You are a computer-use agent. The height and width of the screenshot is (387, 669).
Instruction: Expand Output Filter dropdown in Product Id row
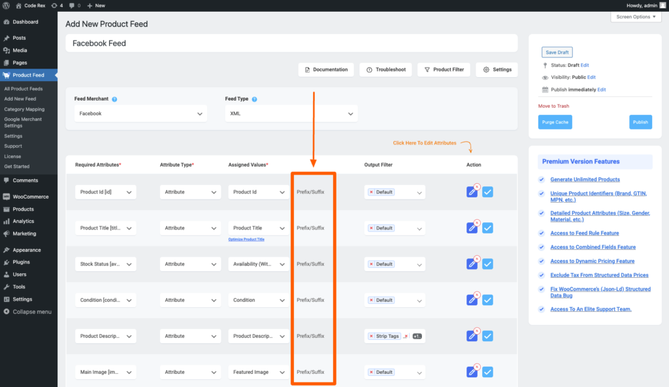click(419, 193)
